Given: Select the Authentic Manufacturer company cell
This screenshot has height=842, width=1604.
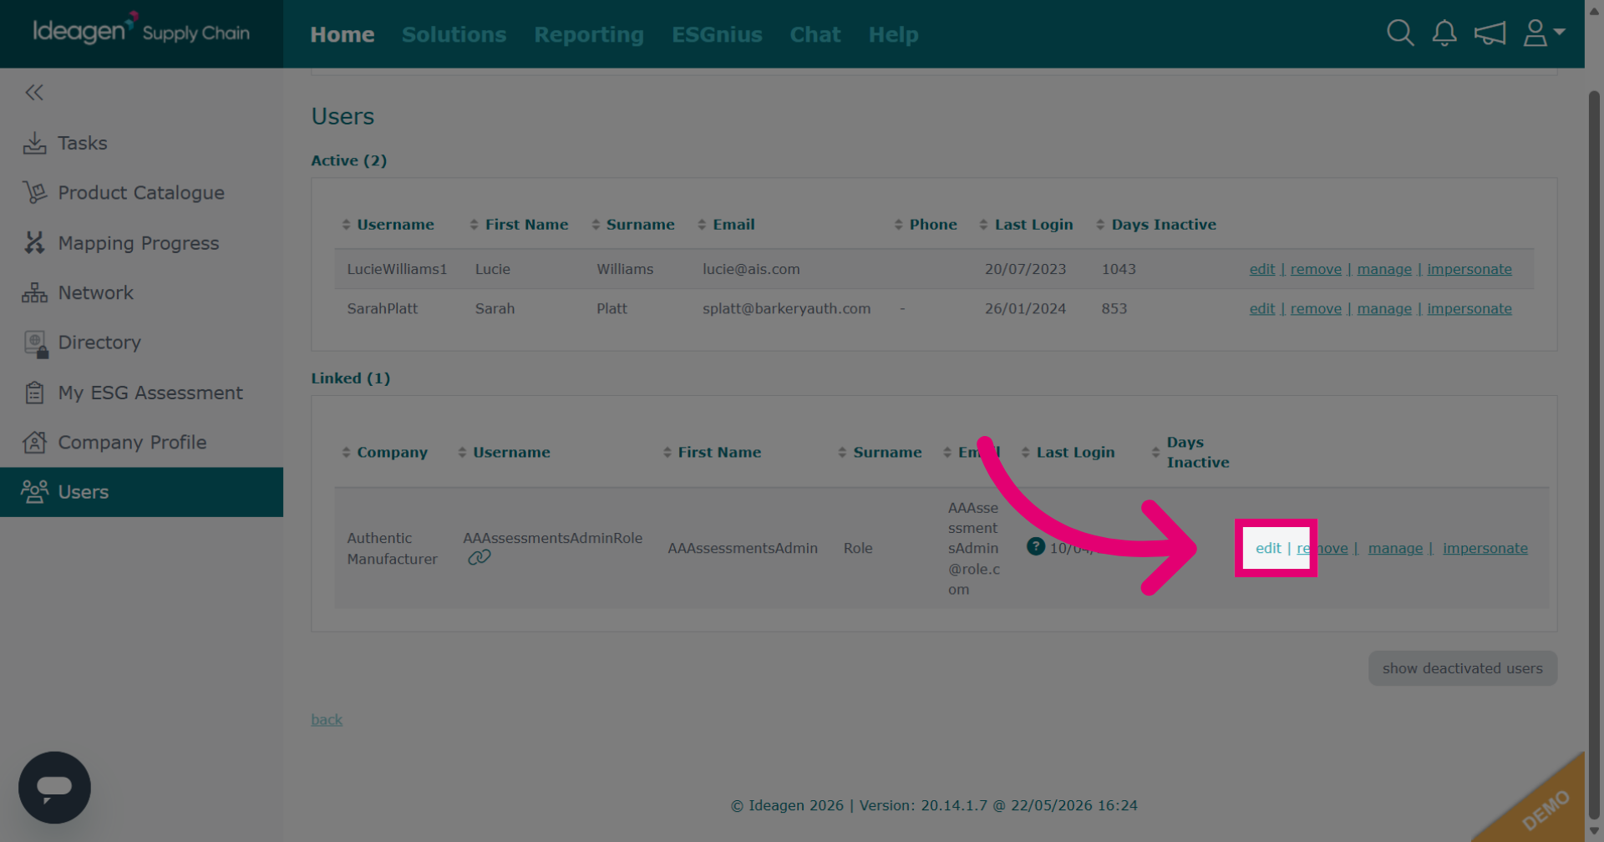Looking at the screenshot, I should click(x=392, y=549).
